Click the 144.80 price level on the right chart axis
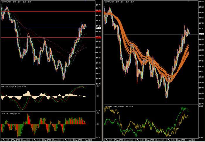 [201, 45]
